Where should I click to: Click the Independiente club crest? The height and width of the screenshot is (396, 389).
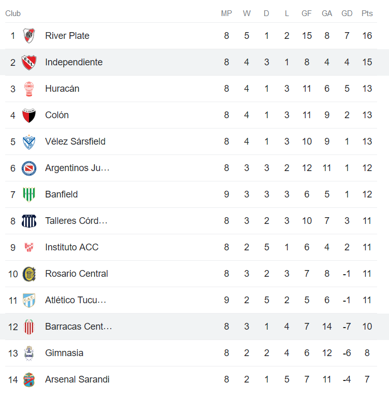29,62
